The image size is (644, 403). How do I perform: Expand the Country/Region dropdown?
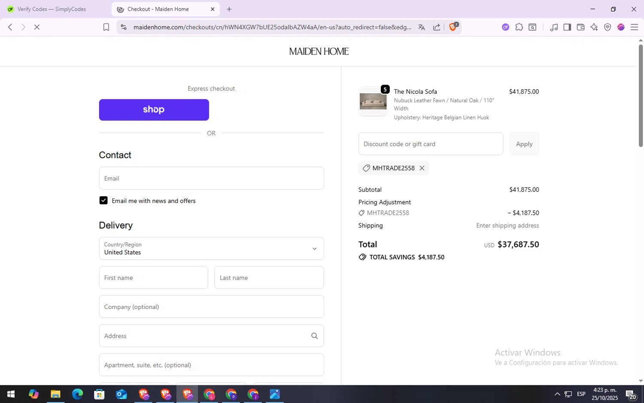pos(211,248)
